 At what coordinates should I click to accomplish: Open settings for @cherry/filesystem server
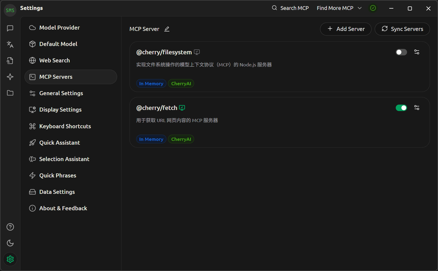click(417, 52)
